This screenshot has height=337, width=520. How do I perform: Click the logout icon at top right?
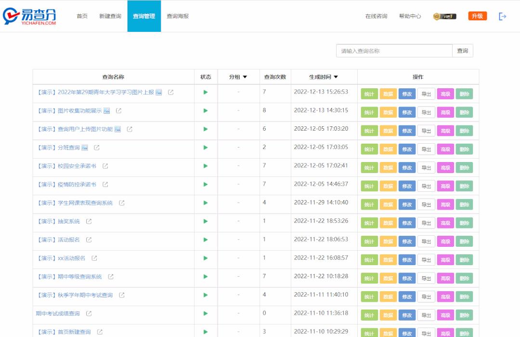(x=503, y=16)
